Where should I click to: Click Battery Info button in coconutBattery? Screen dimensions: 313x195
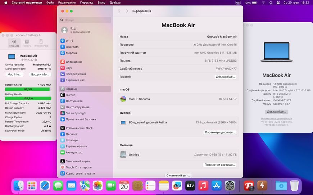coord(40,75)
